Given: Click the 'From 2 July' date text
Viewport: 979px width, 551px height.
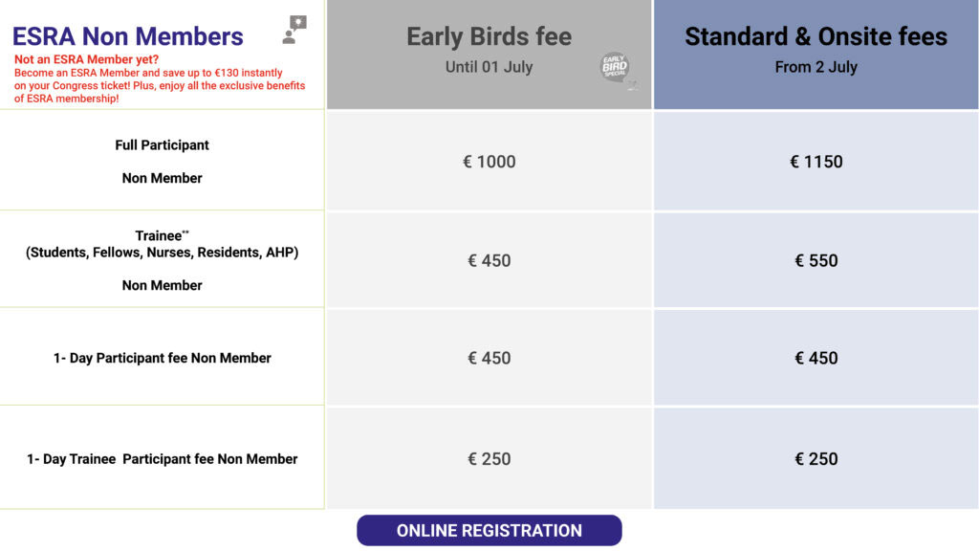Looking at the screenshot, I should 816,67.
